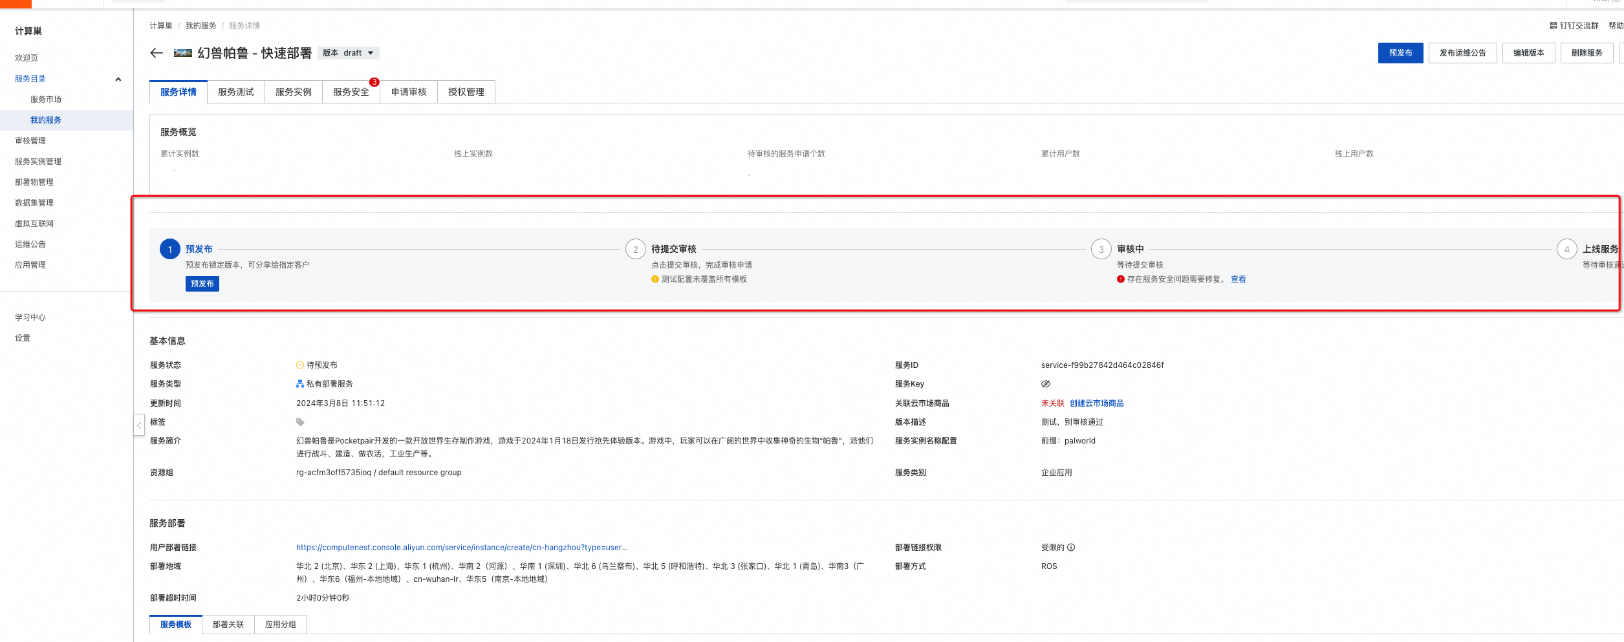Open the 用户部署链接 computenest URL
This screenshot has height=642, width=1624.
click(x=462, y=548)
